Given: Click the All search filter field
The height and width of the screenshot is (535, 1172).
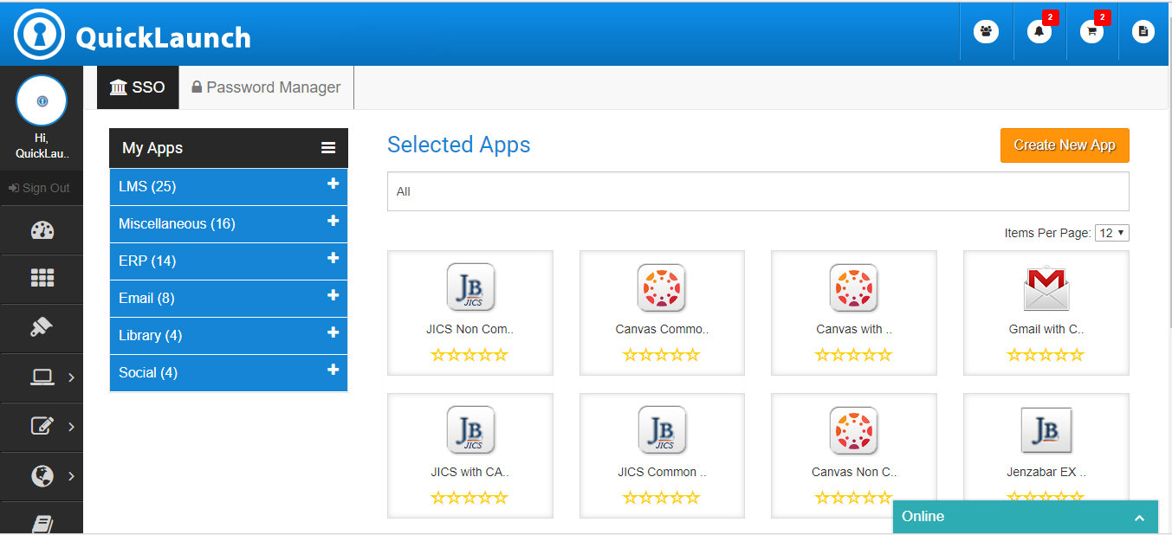Looking at the screenshot, I should coord(758,191).
